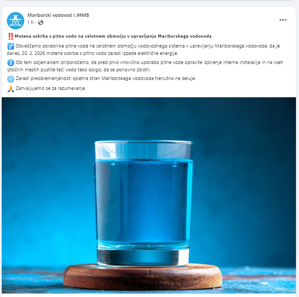Click the potable water tap emoji
299x297 pixels.
point(11,46)
